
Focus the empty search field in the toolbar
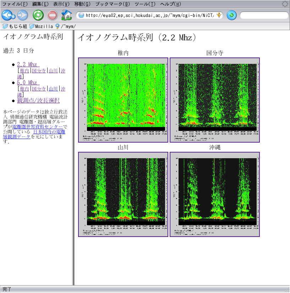(x=264, y=15)
